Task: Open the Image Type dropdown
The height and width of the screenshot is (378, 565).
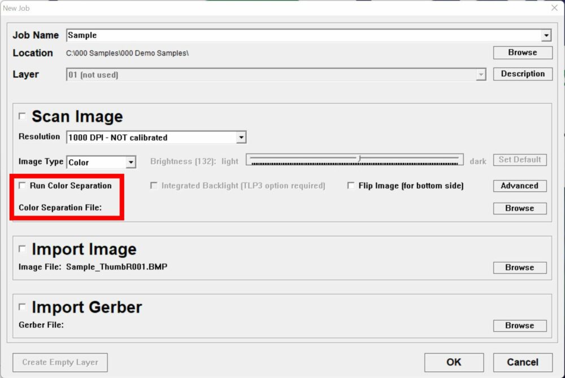Action: pyautogui.click(x=131, y=162)
